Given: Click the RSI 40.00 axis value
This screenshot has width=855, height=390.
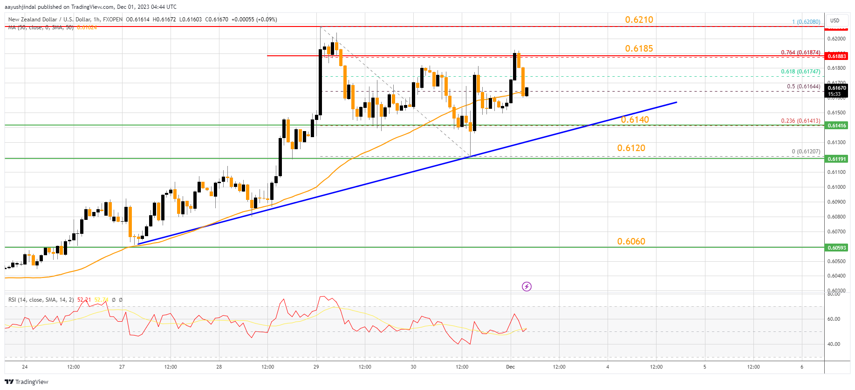Looking at the screenshot, I should (x=834, y=344).
